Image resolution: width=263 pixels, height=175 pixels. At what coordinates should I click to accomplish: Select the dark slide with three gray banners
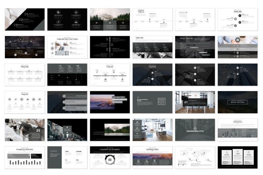67,102
